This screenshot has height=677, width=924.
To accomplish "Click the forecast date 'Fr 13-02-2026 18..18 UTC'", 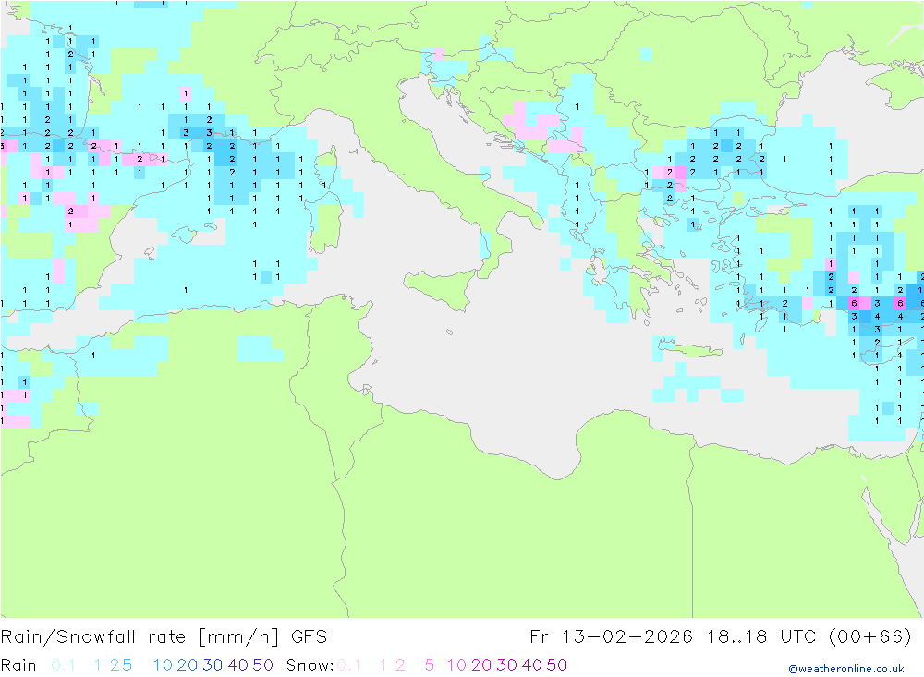I will point(673,637).
